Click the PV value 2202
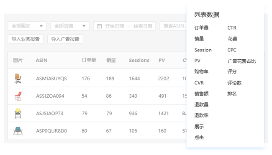Screen dimensions: 272x155 (164, 79)
